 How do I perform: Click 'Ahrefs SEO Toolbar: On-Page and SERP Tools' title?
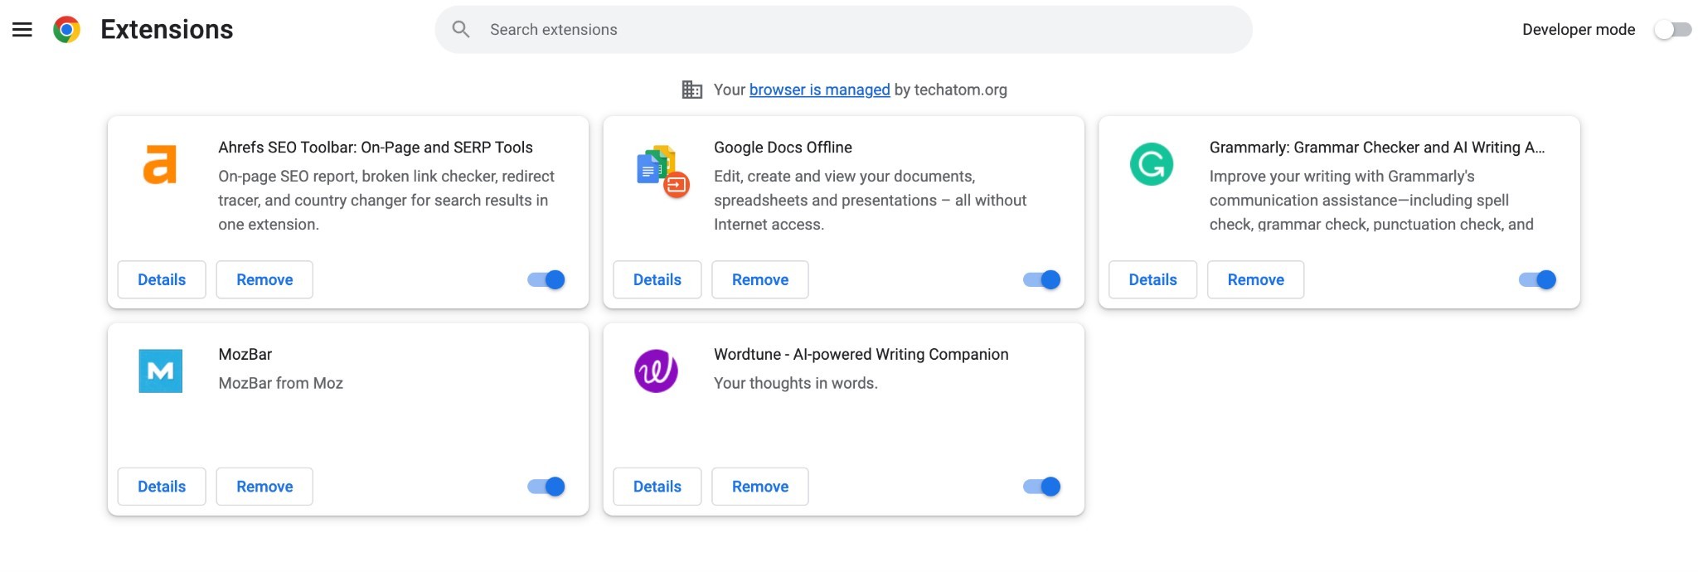point(376,148)
